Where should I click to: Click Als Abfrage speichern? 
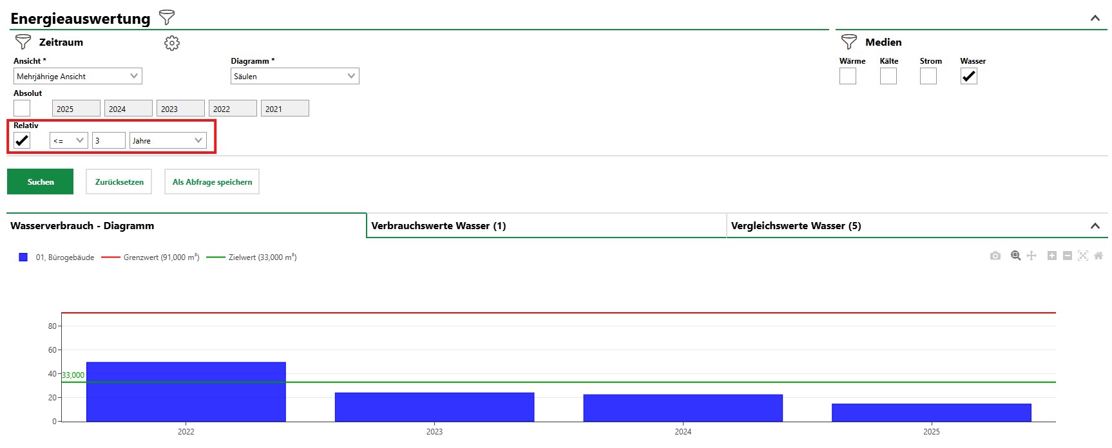[x=212, y=182]
